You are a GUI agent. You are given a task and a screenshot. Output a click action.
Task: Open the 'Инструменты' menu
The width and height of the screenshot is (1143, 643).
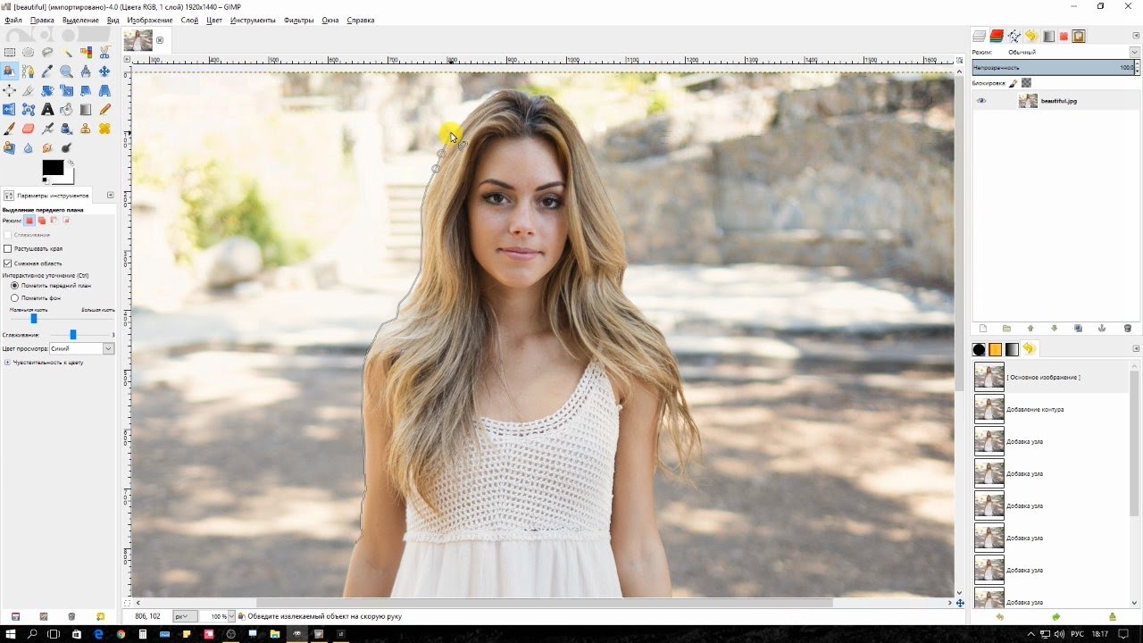(x=253, y=20)
